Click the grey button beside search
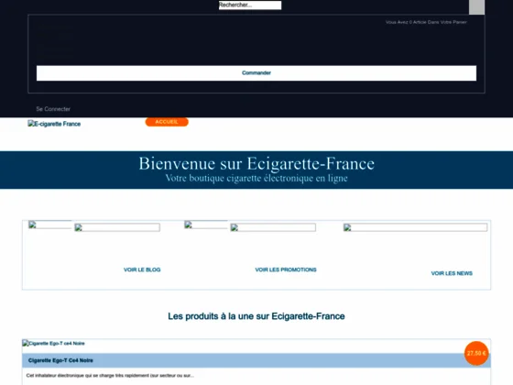 476,7
